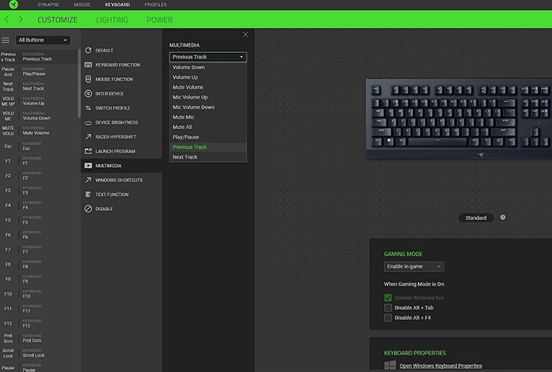The height and width of the screenshot is (372, 552).
Task: Click the help icon next to Standard
Action: pyautogui.click(x=503, y=217)
